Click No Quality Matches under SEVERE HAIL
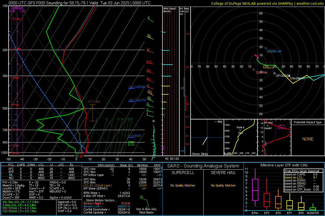The height and width of the screenshot is (216, 325). coord(223,185)
